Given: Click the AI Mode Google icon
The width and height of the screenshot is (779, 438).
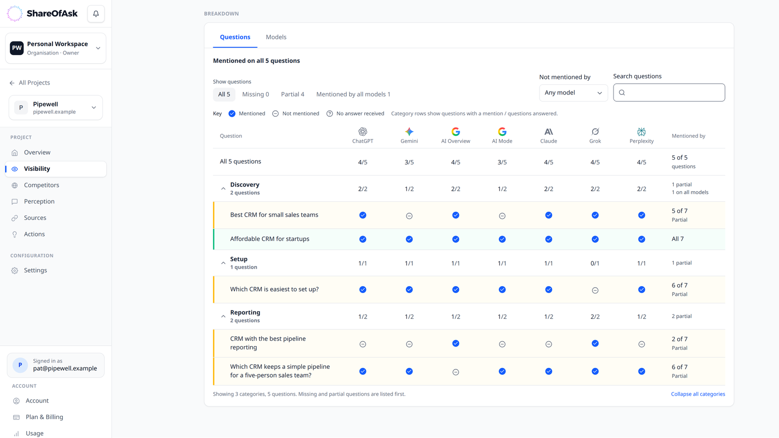Looking at the screenshot, I should point(502,131).
